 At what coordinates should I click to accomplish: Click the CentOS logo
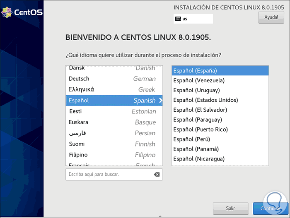click(x=22, y=12)
